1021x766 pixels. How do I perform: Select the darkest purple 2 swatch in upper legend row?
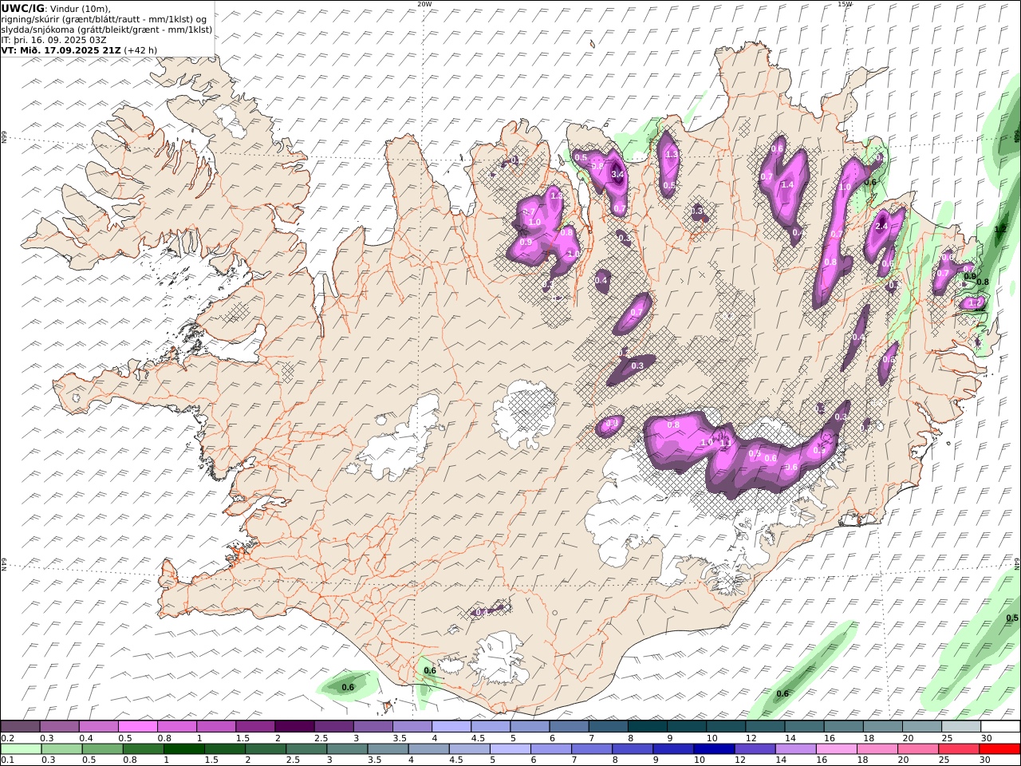[294, 726]
